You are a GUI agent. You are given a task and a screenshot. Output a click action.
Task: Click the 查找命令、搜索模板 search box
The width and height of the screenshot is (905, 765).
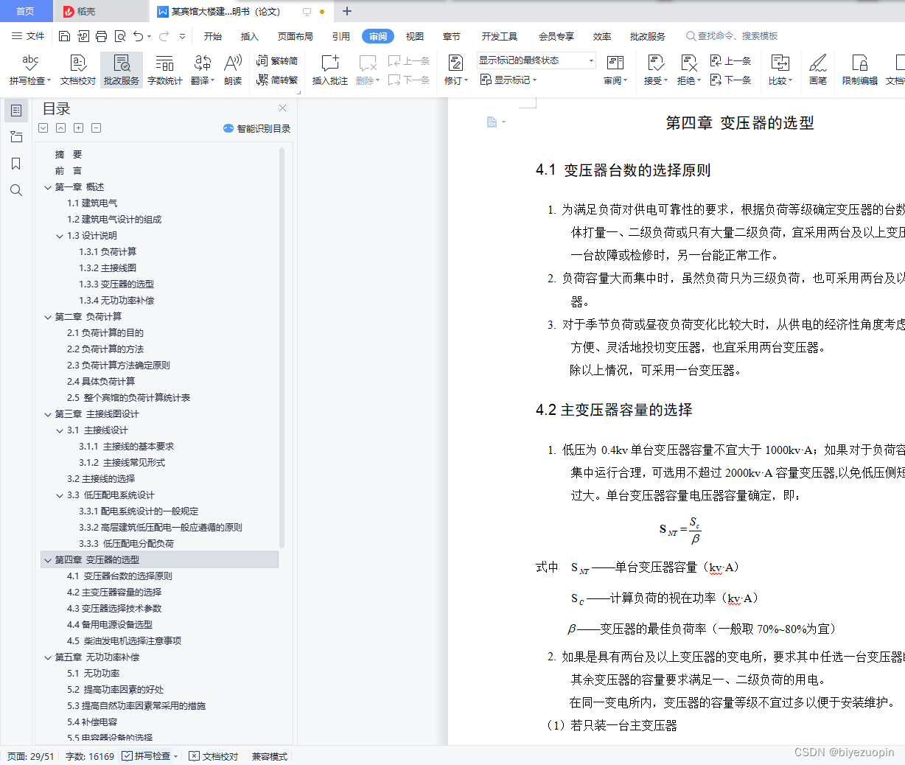[x=732, y=36]
